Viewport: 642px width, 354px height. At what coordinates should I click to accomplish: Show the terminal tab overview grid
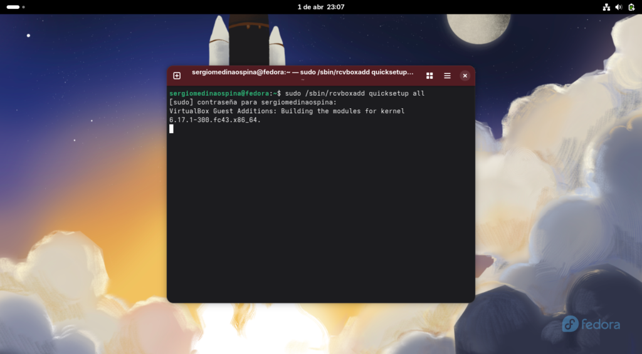click(429, 76)
